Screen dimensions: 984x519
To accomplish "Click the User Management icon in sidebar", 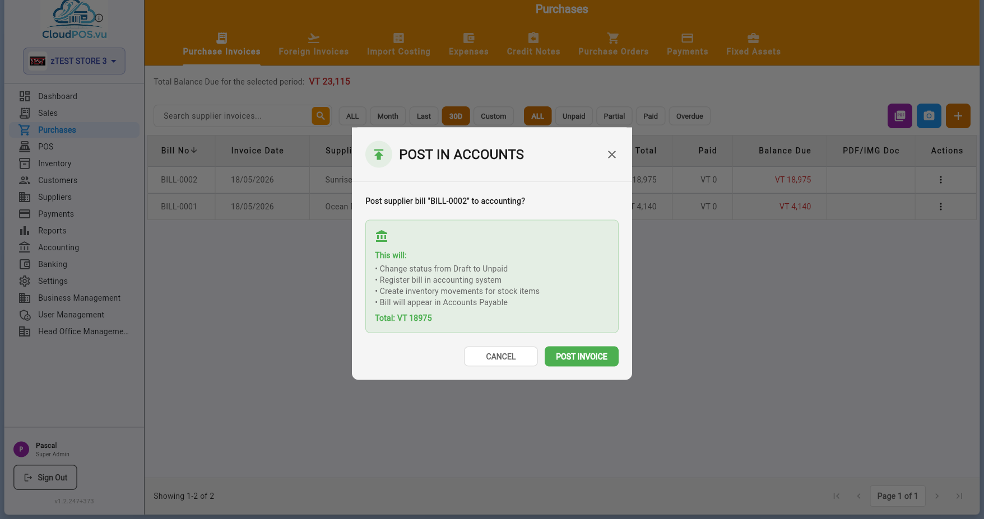I will pos(25,315).
